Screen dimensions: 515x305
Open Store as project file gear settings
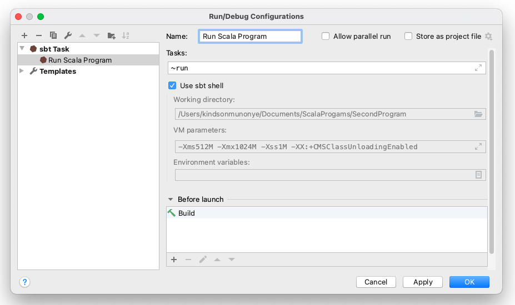coord(489,37)
